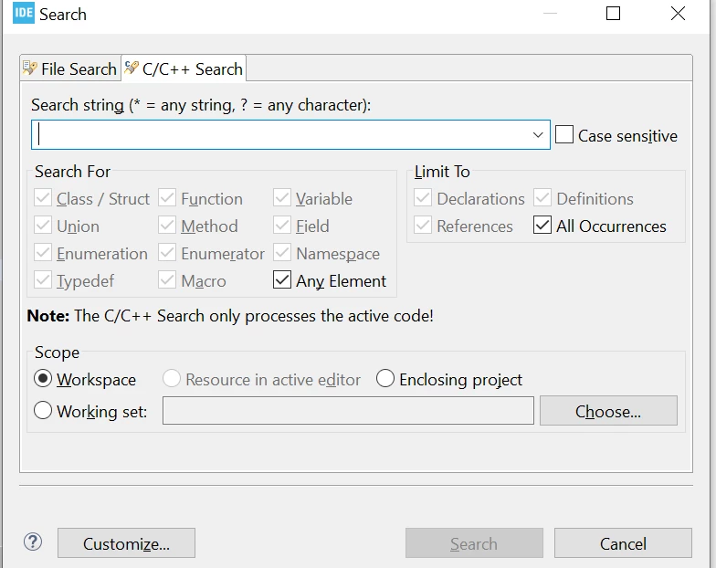Toggle the Variable checkbox

click(282, 198)
